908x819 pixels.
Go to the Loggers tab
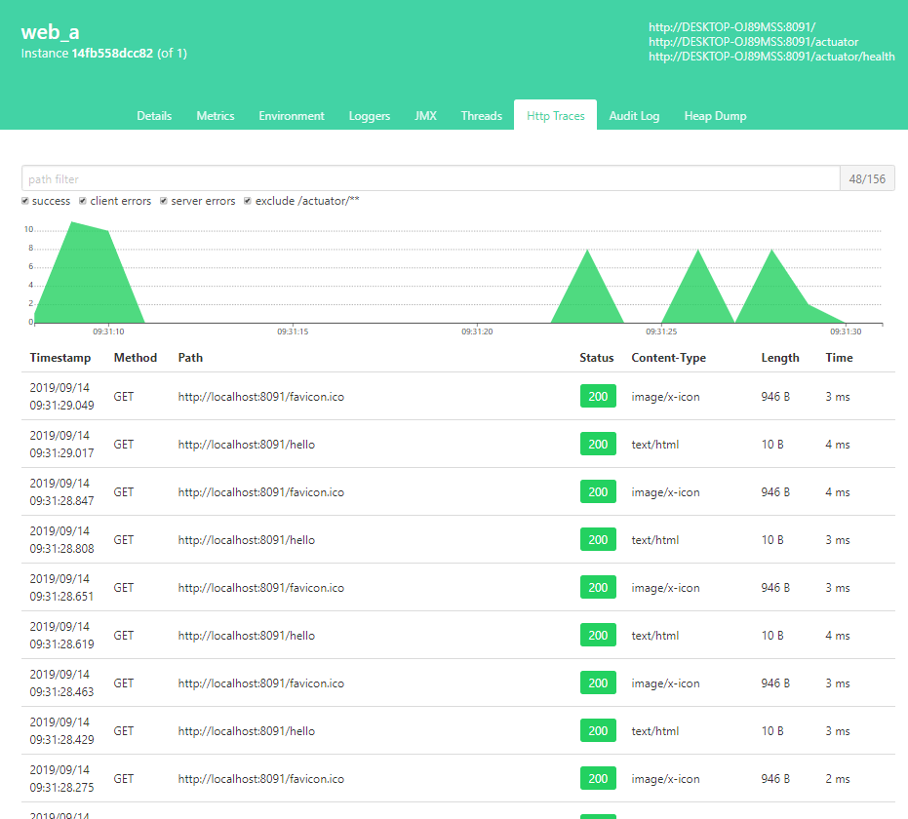pos(370,116)
